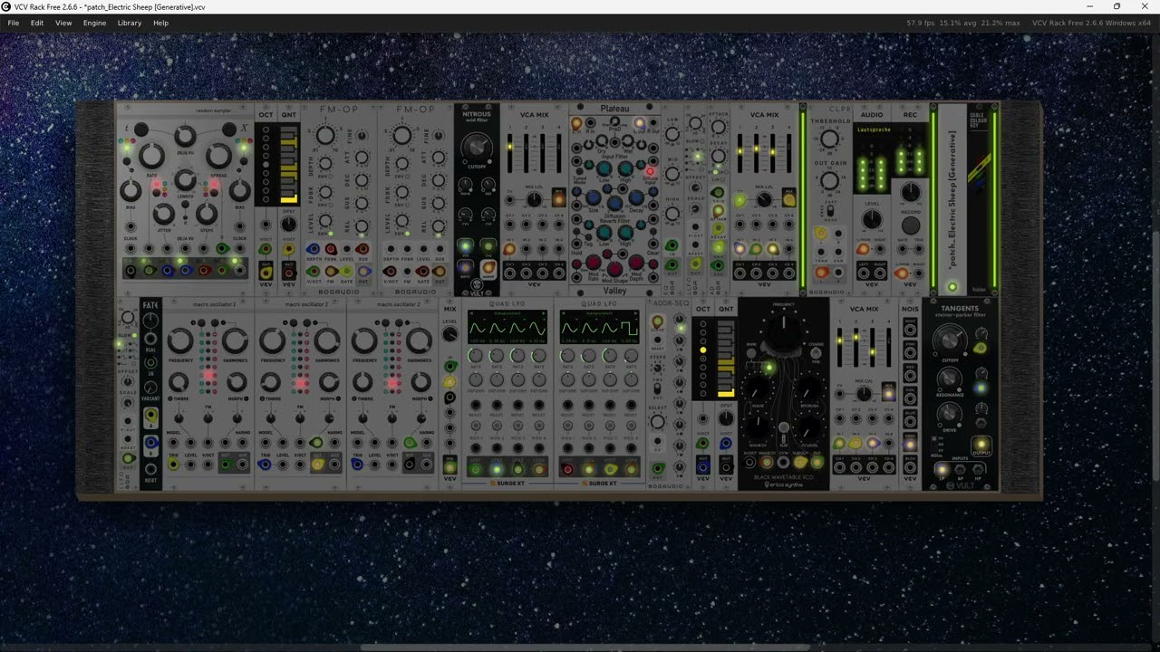The height and width of the screenshot is (652, 1160).
Task: Open the Edit menu
Action: [x=37, y=23]
